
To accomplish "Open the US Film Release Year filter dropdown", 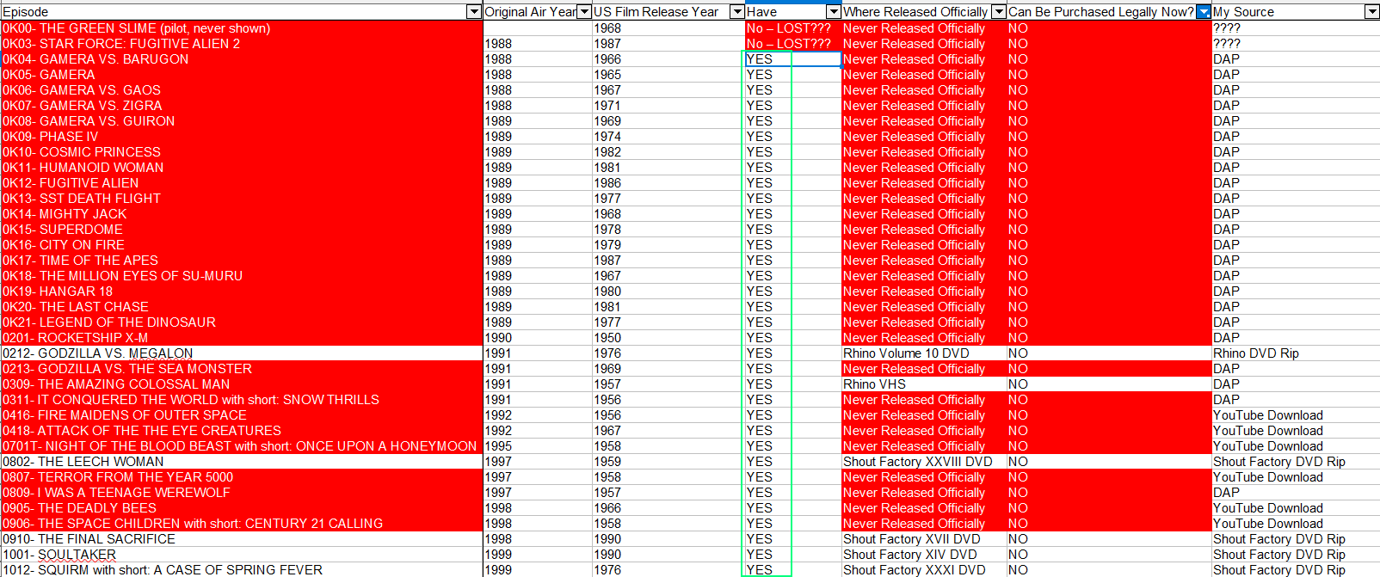I will coord(736,12).
